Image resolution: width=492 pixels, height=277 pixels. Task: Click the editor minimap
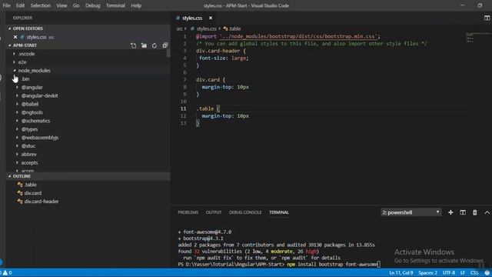point(478,37)
